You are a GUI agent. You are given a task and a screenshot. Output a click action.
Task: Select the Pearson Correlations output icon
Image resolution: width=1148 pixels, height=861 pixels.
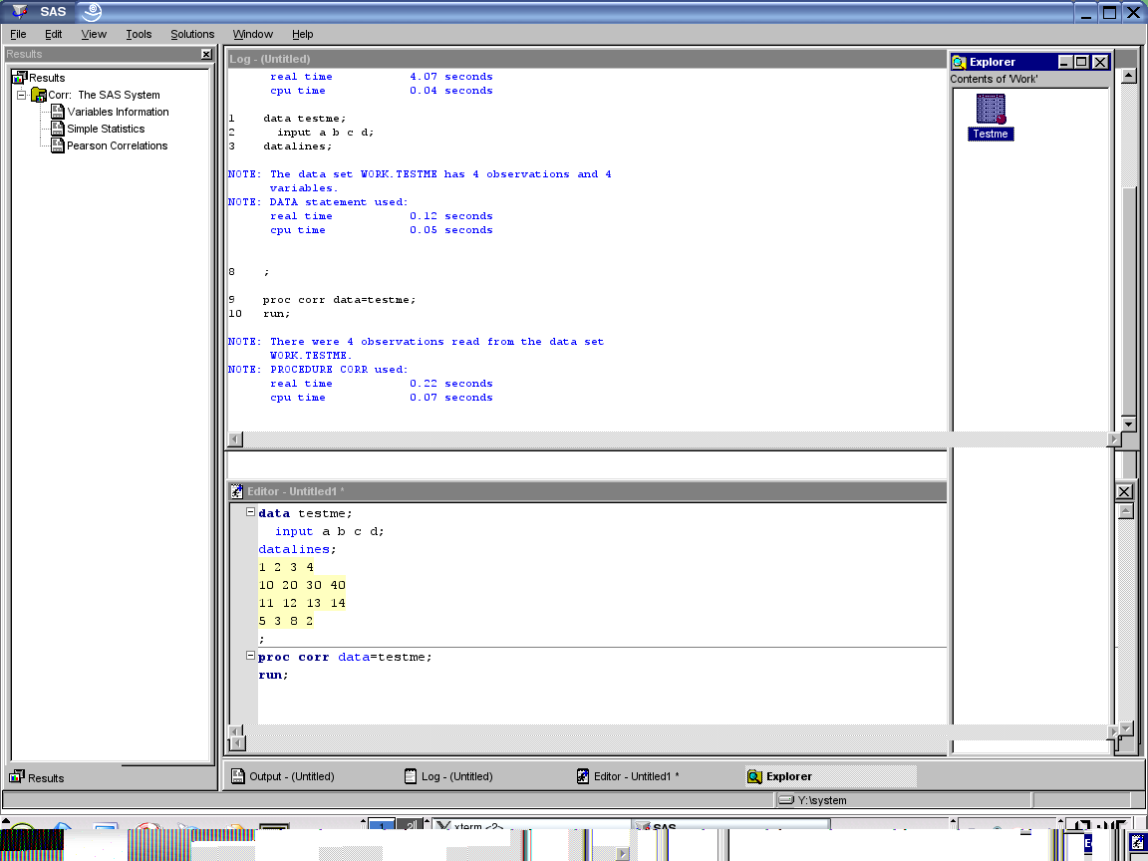point(57,145)
